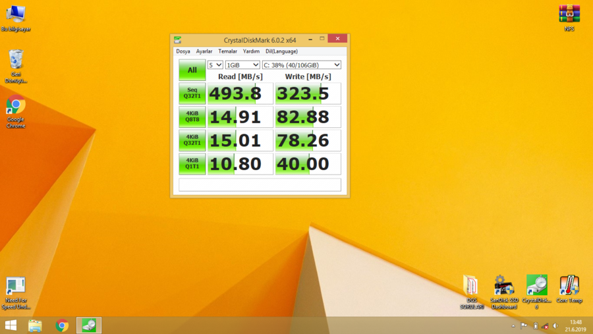Open DGS SORULARI folder on desktop

click(472, 292)
